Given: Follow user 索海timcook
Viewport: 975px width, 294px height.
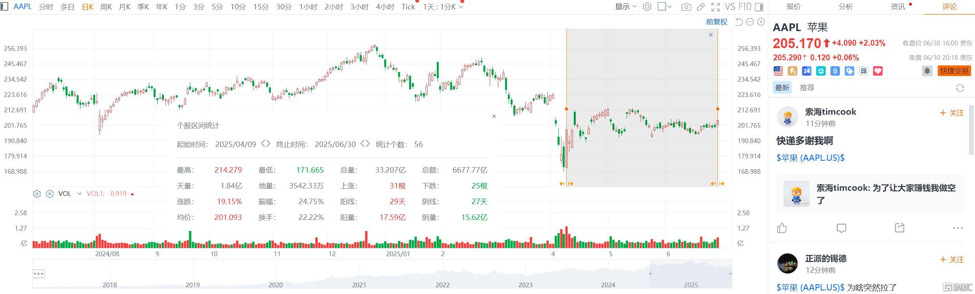Looking at the screenshot, I should [952, 113].
